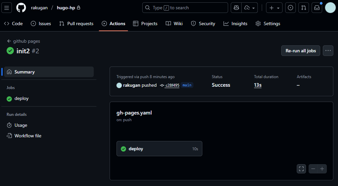
Task: Click the 13s total duration link
Action: click(x=258, y=85)
